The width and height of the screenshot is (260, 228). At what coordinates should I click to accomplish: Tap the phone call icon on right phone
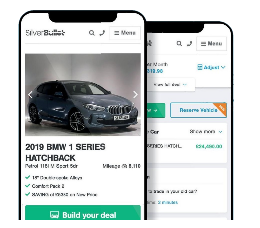click(x=189, y=44)
